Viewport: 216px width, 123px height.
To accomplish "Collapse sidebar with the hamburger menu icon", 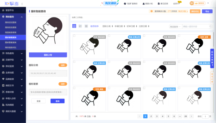I will click(22, 4).
